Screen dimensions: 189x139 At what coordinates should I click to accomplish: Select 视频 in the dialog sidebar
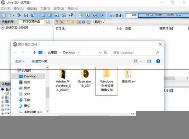click(x=25, y=82)
